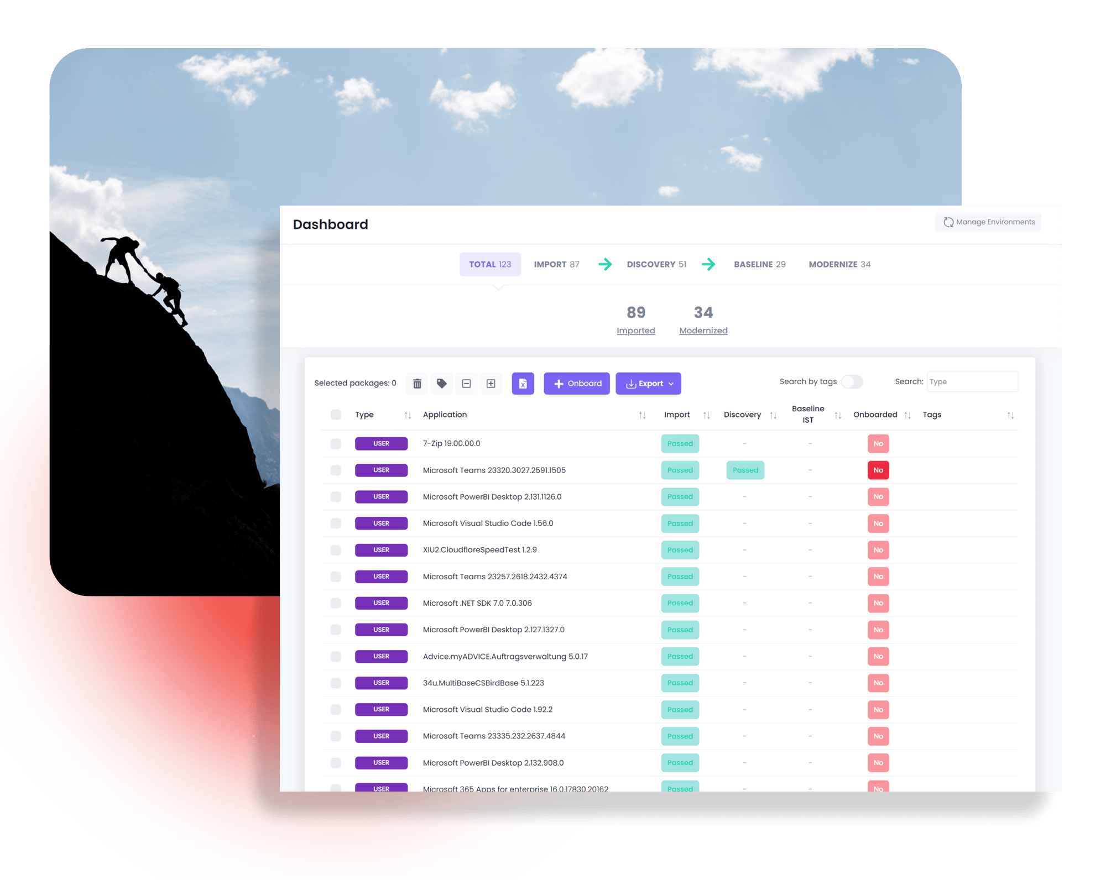The height and width of the screenshot is (880, 1106).
Task: Click Import Passed badge for 7-Zip
Action: pyautogui.click(x=680, y=443)
